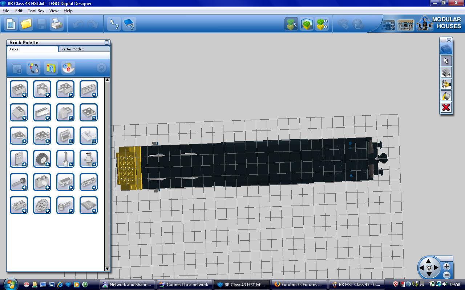
Task: Create a new model file
Action: [11, 24]
